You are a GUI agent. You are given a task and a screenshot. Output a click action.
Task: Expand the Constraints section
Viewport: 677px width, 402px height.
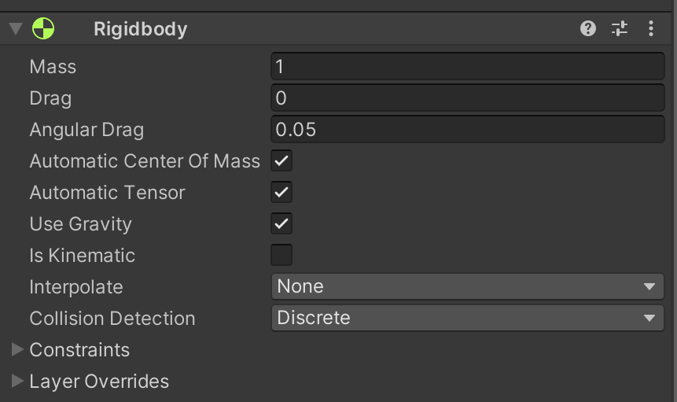18,350
